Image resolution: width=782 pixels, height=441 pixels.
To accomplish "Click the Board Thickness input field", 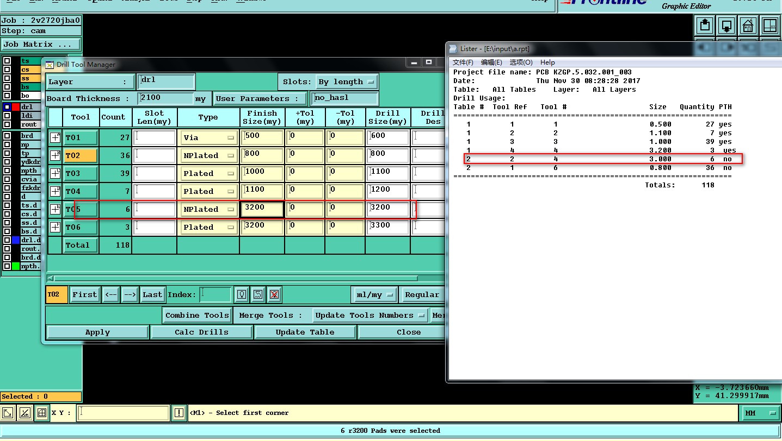I will coord(166,99).
